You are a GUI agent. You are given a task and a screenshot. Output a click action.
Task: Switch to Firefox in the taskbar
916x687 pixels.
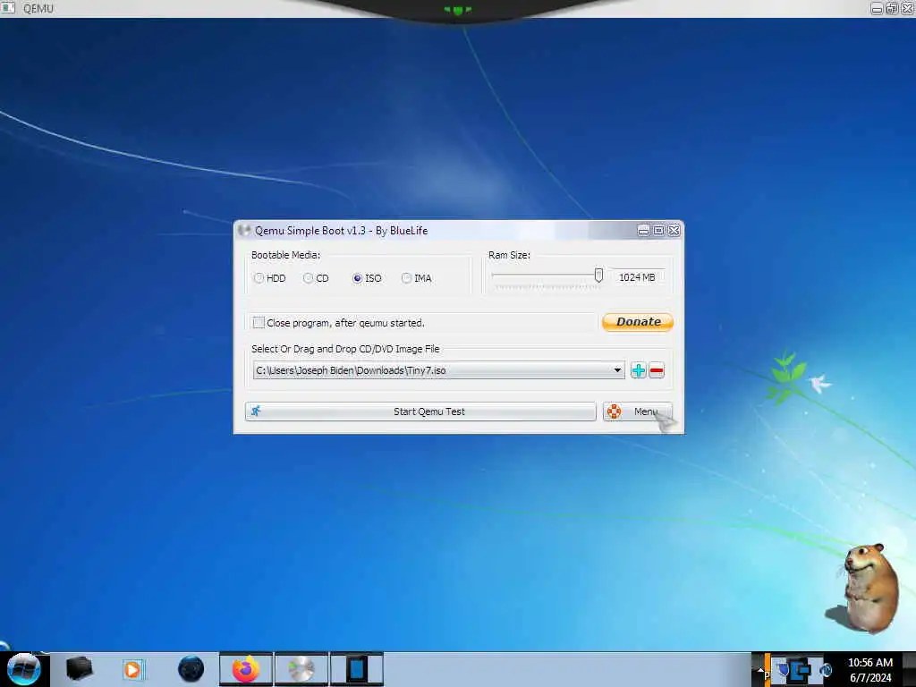(x=246, y=669)
